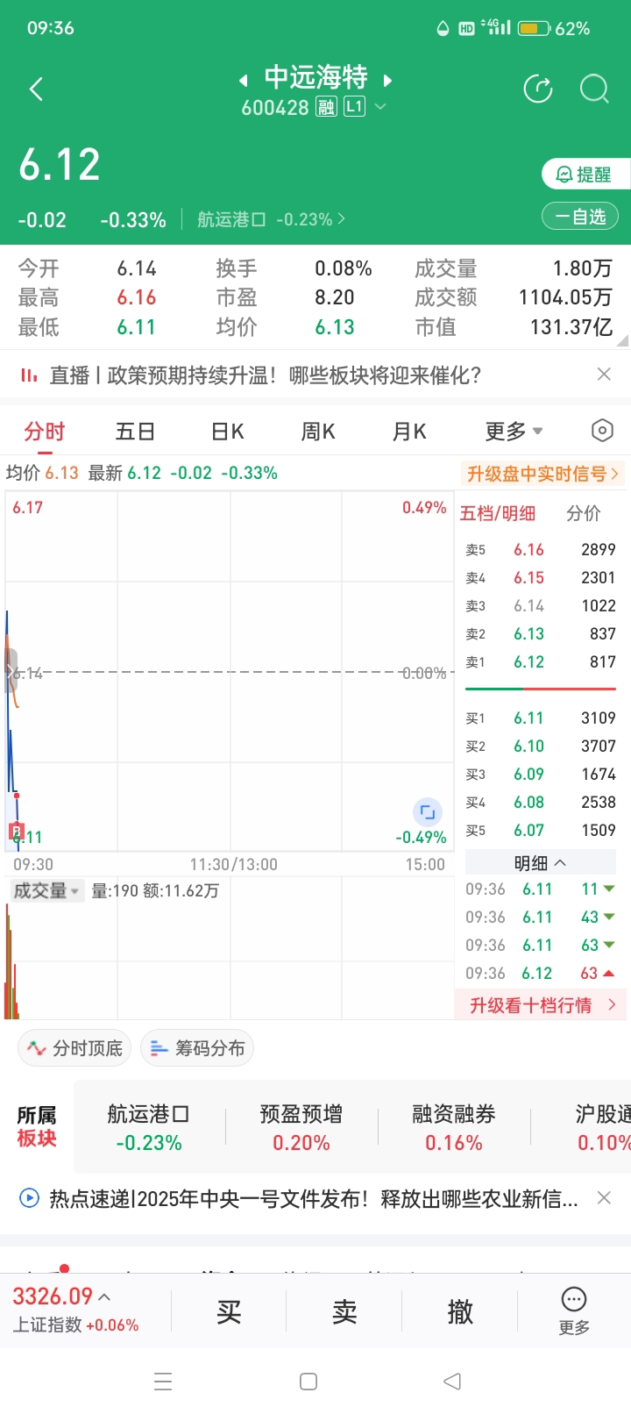631x1414 pixels.
Task: Open search with magnifier icon
Action: point(594,89)
